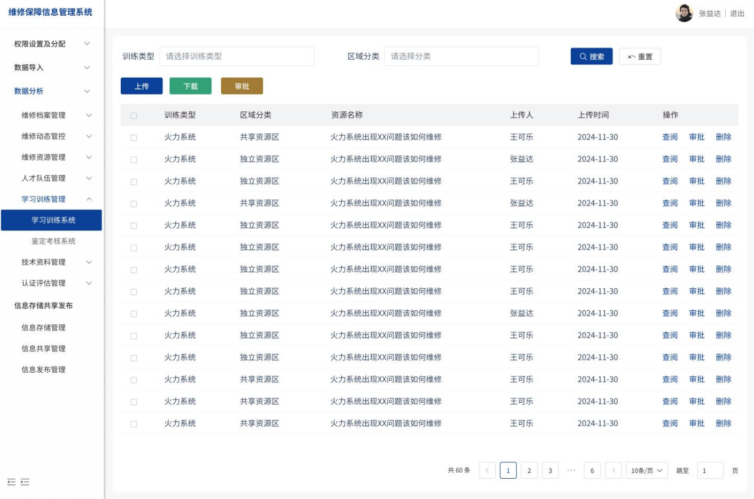The width and height of the screenshot is (754, 499).
Task: Open the 区域分类 select dropdown
Action: click(x=461, y=56)
